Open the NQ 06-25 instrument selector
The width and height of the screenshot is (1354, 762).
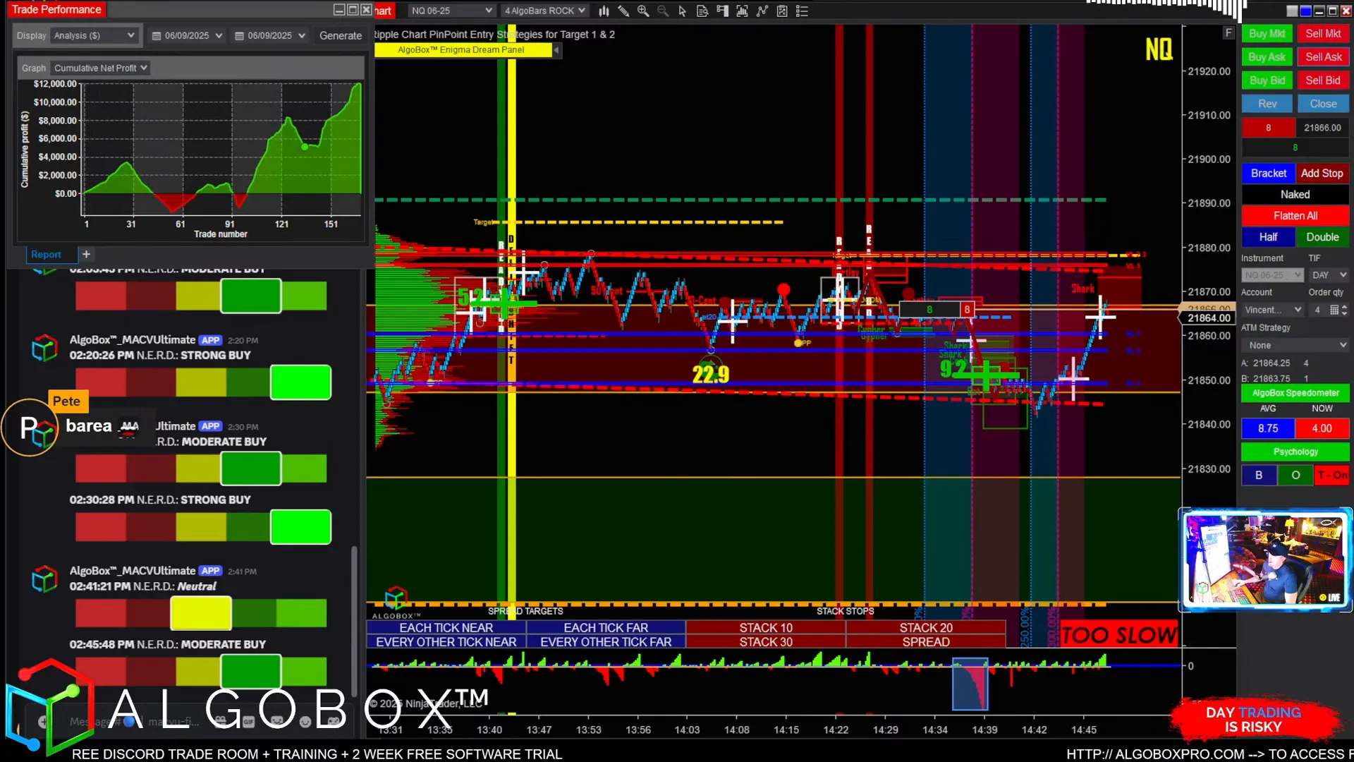tap(451, 11)
